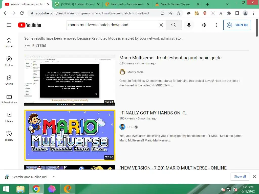Close the Search Games Online tab
The width and height of the screenshot is (259, 194).
198,4
